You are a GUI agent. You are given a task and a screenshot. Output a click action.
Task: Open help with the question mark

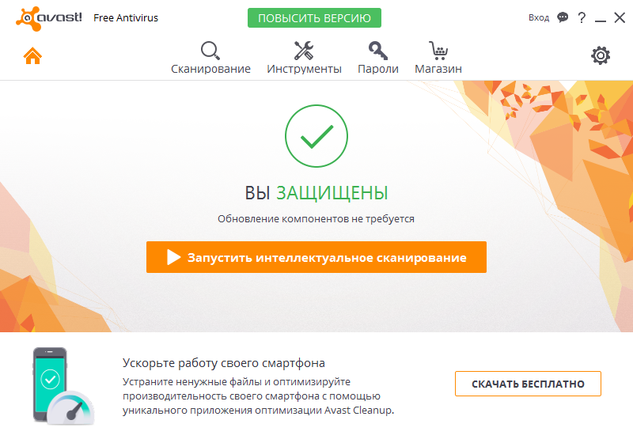(582, 17)
